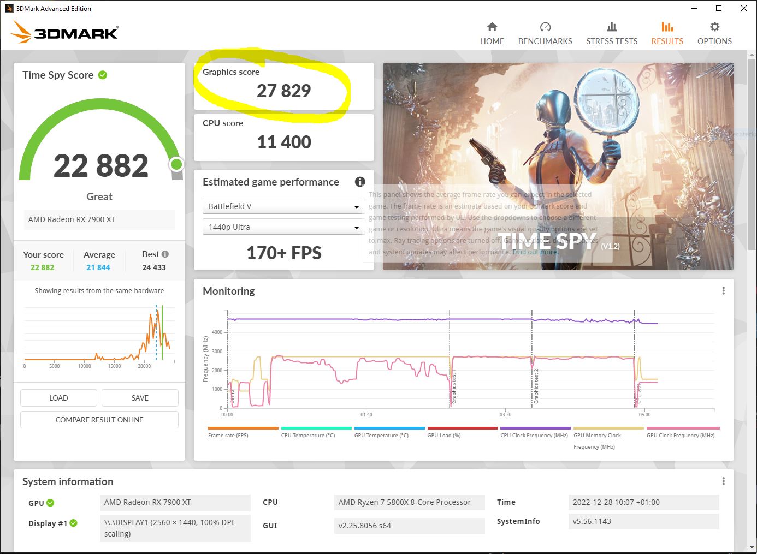Click the green Time Spy Score validation checkmark
Image resolution: width=757 pixels, height=554 pixels.
pyautogui.click(x=103, y=75)
